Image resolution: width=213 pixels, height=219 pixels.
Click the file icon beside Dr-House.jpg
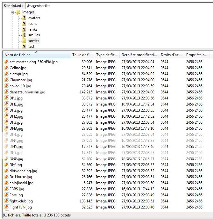[6, 177]
